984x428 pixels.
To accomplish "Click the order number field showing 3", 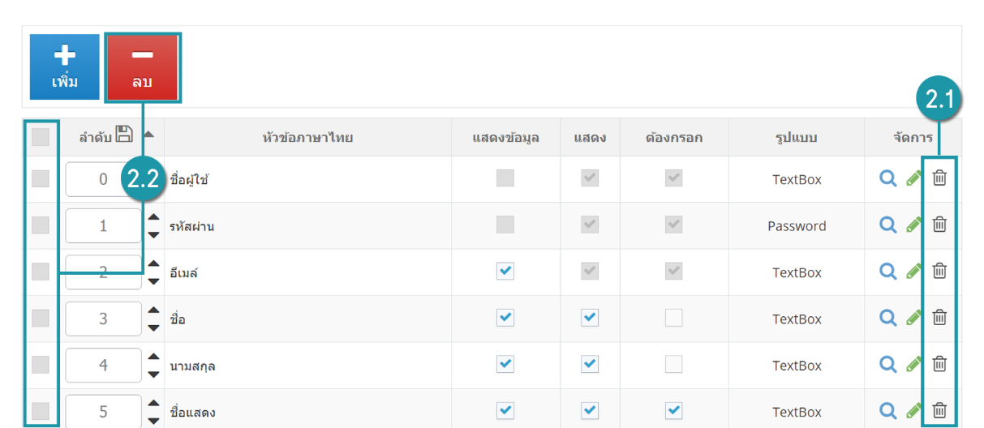I will tap(103, 319).
